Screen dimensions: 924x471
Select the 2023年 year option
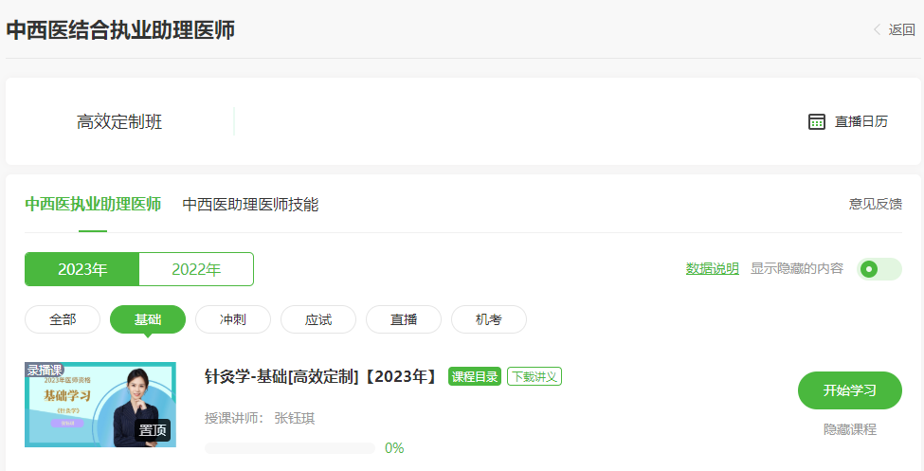tap(82, 269)
